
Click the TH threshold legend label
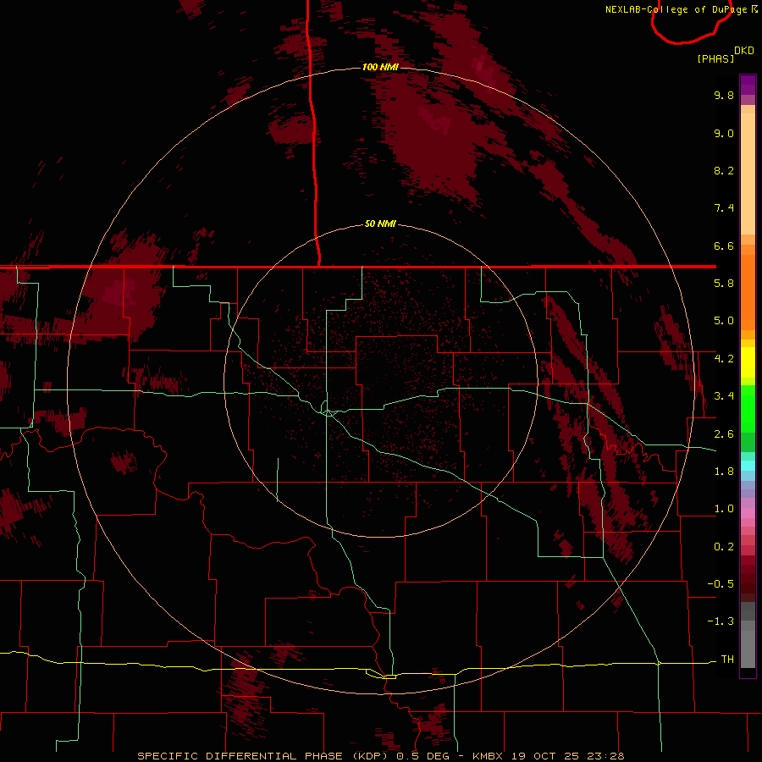pyautogui.click(x=727, y=660)
